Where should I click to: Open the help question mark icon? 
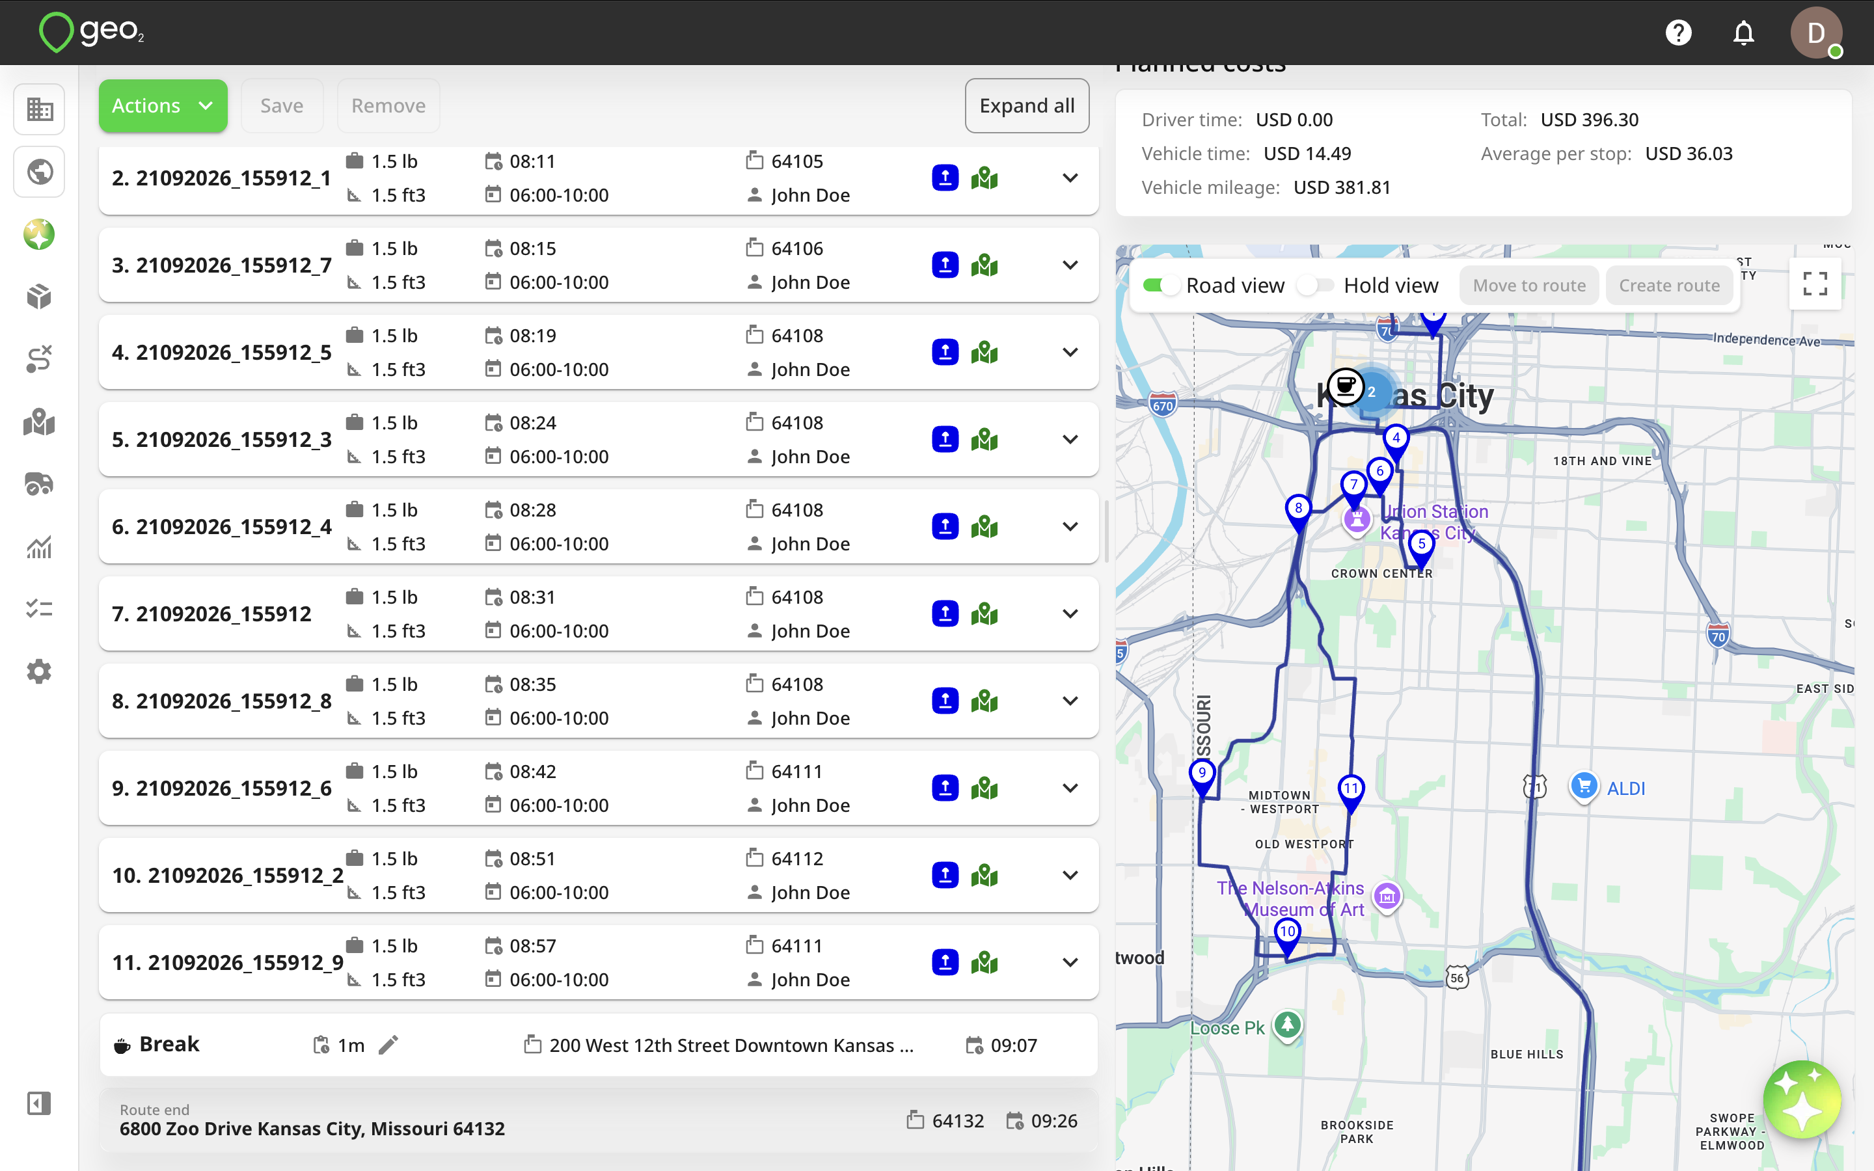1678,33
